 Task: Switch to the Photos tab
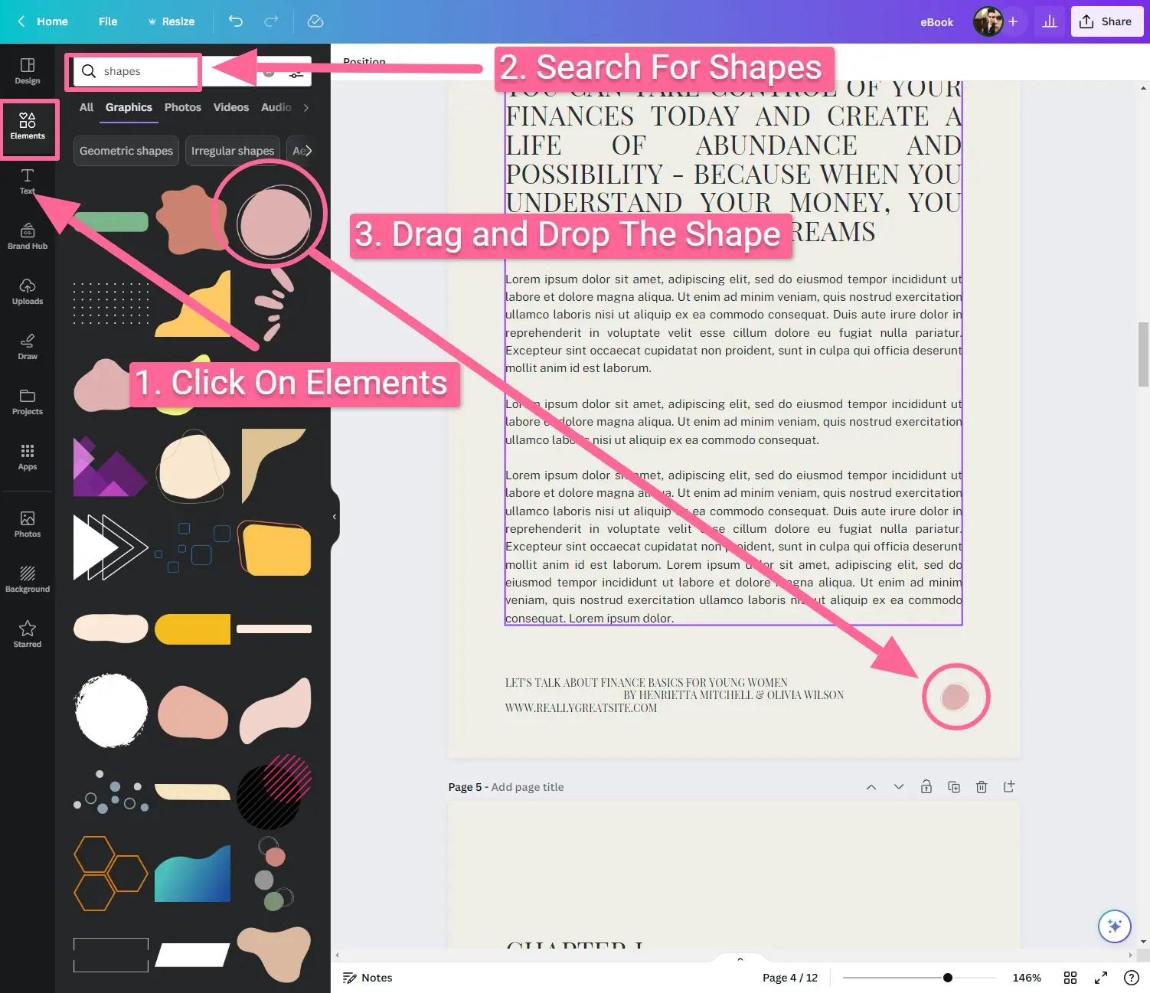(x=183, y=107)
